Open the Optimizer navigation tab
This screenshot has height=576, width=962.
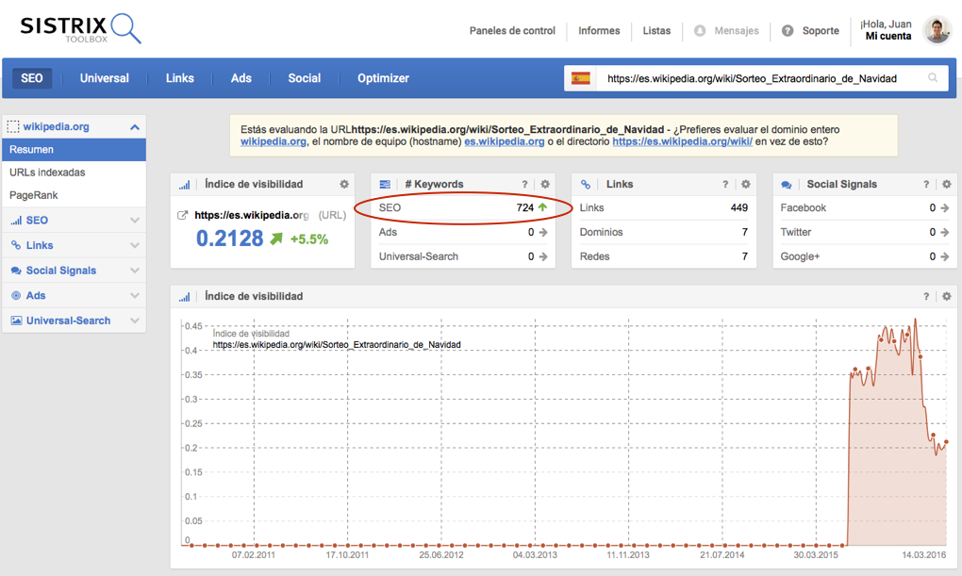(383, 78)
